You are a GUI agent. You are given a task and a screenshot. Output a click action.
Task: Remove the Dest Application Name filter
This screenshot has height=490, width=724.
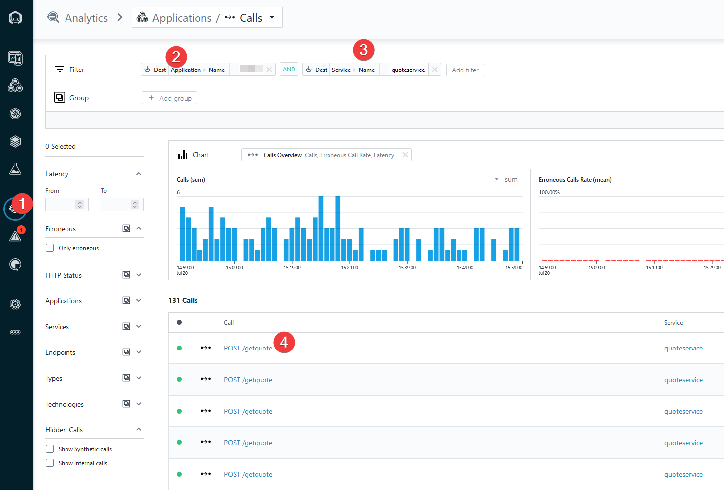click(x=269, y=70)
